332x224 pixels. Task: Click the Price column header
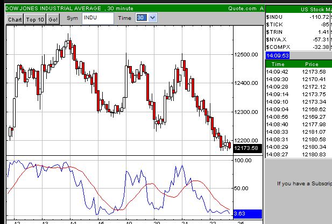click(x=312, y=64)
